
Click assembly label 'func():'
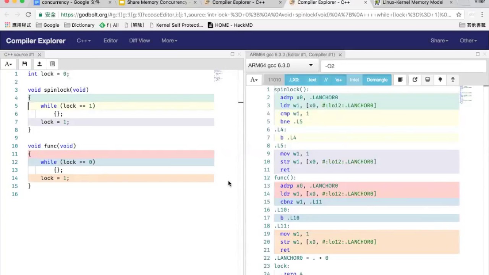pos(285,178)
